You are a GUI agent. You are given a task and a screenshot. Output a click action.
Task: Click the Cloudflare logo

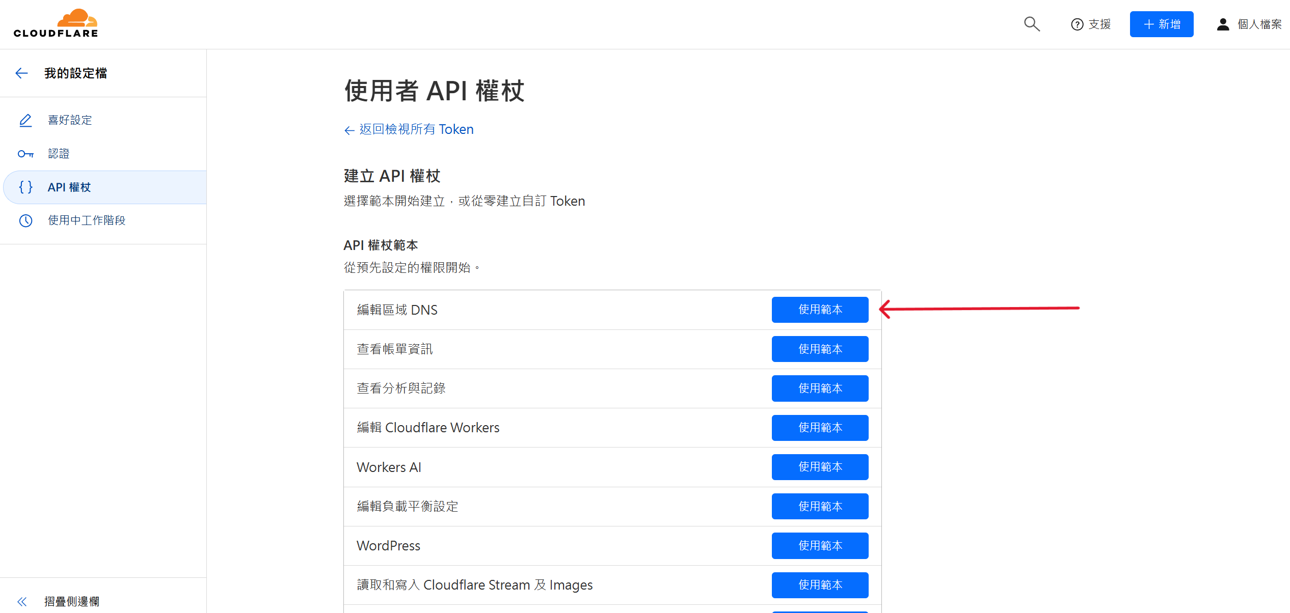(56, 23)
